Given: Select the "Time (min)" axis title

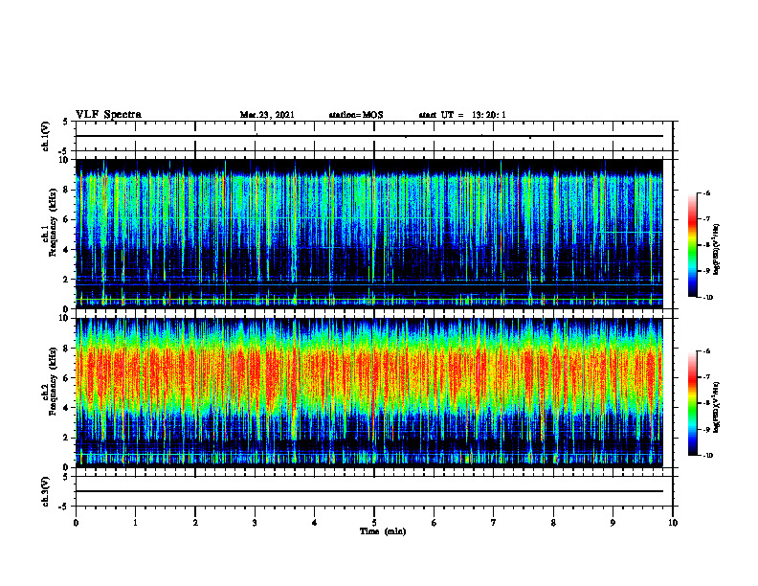Looking at the screenshot, I should [x=383, y=531].
